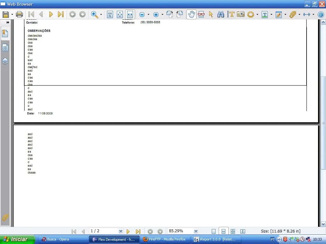The image size is (326, 244).
Task: Select the text markup T tool
Action: pos(265,15)
